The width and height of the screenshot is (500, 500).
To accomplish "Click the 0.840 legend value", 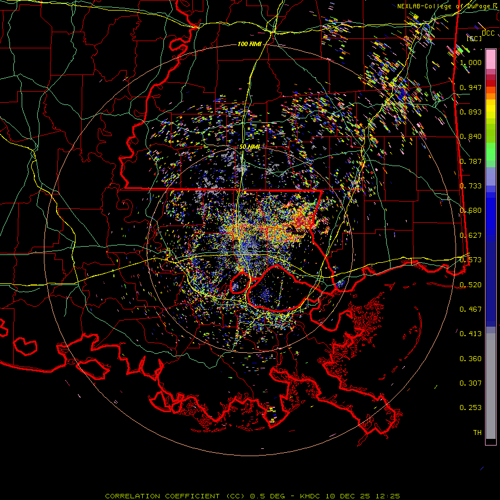I will pyautogui.click(x=471, y=137).
